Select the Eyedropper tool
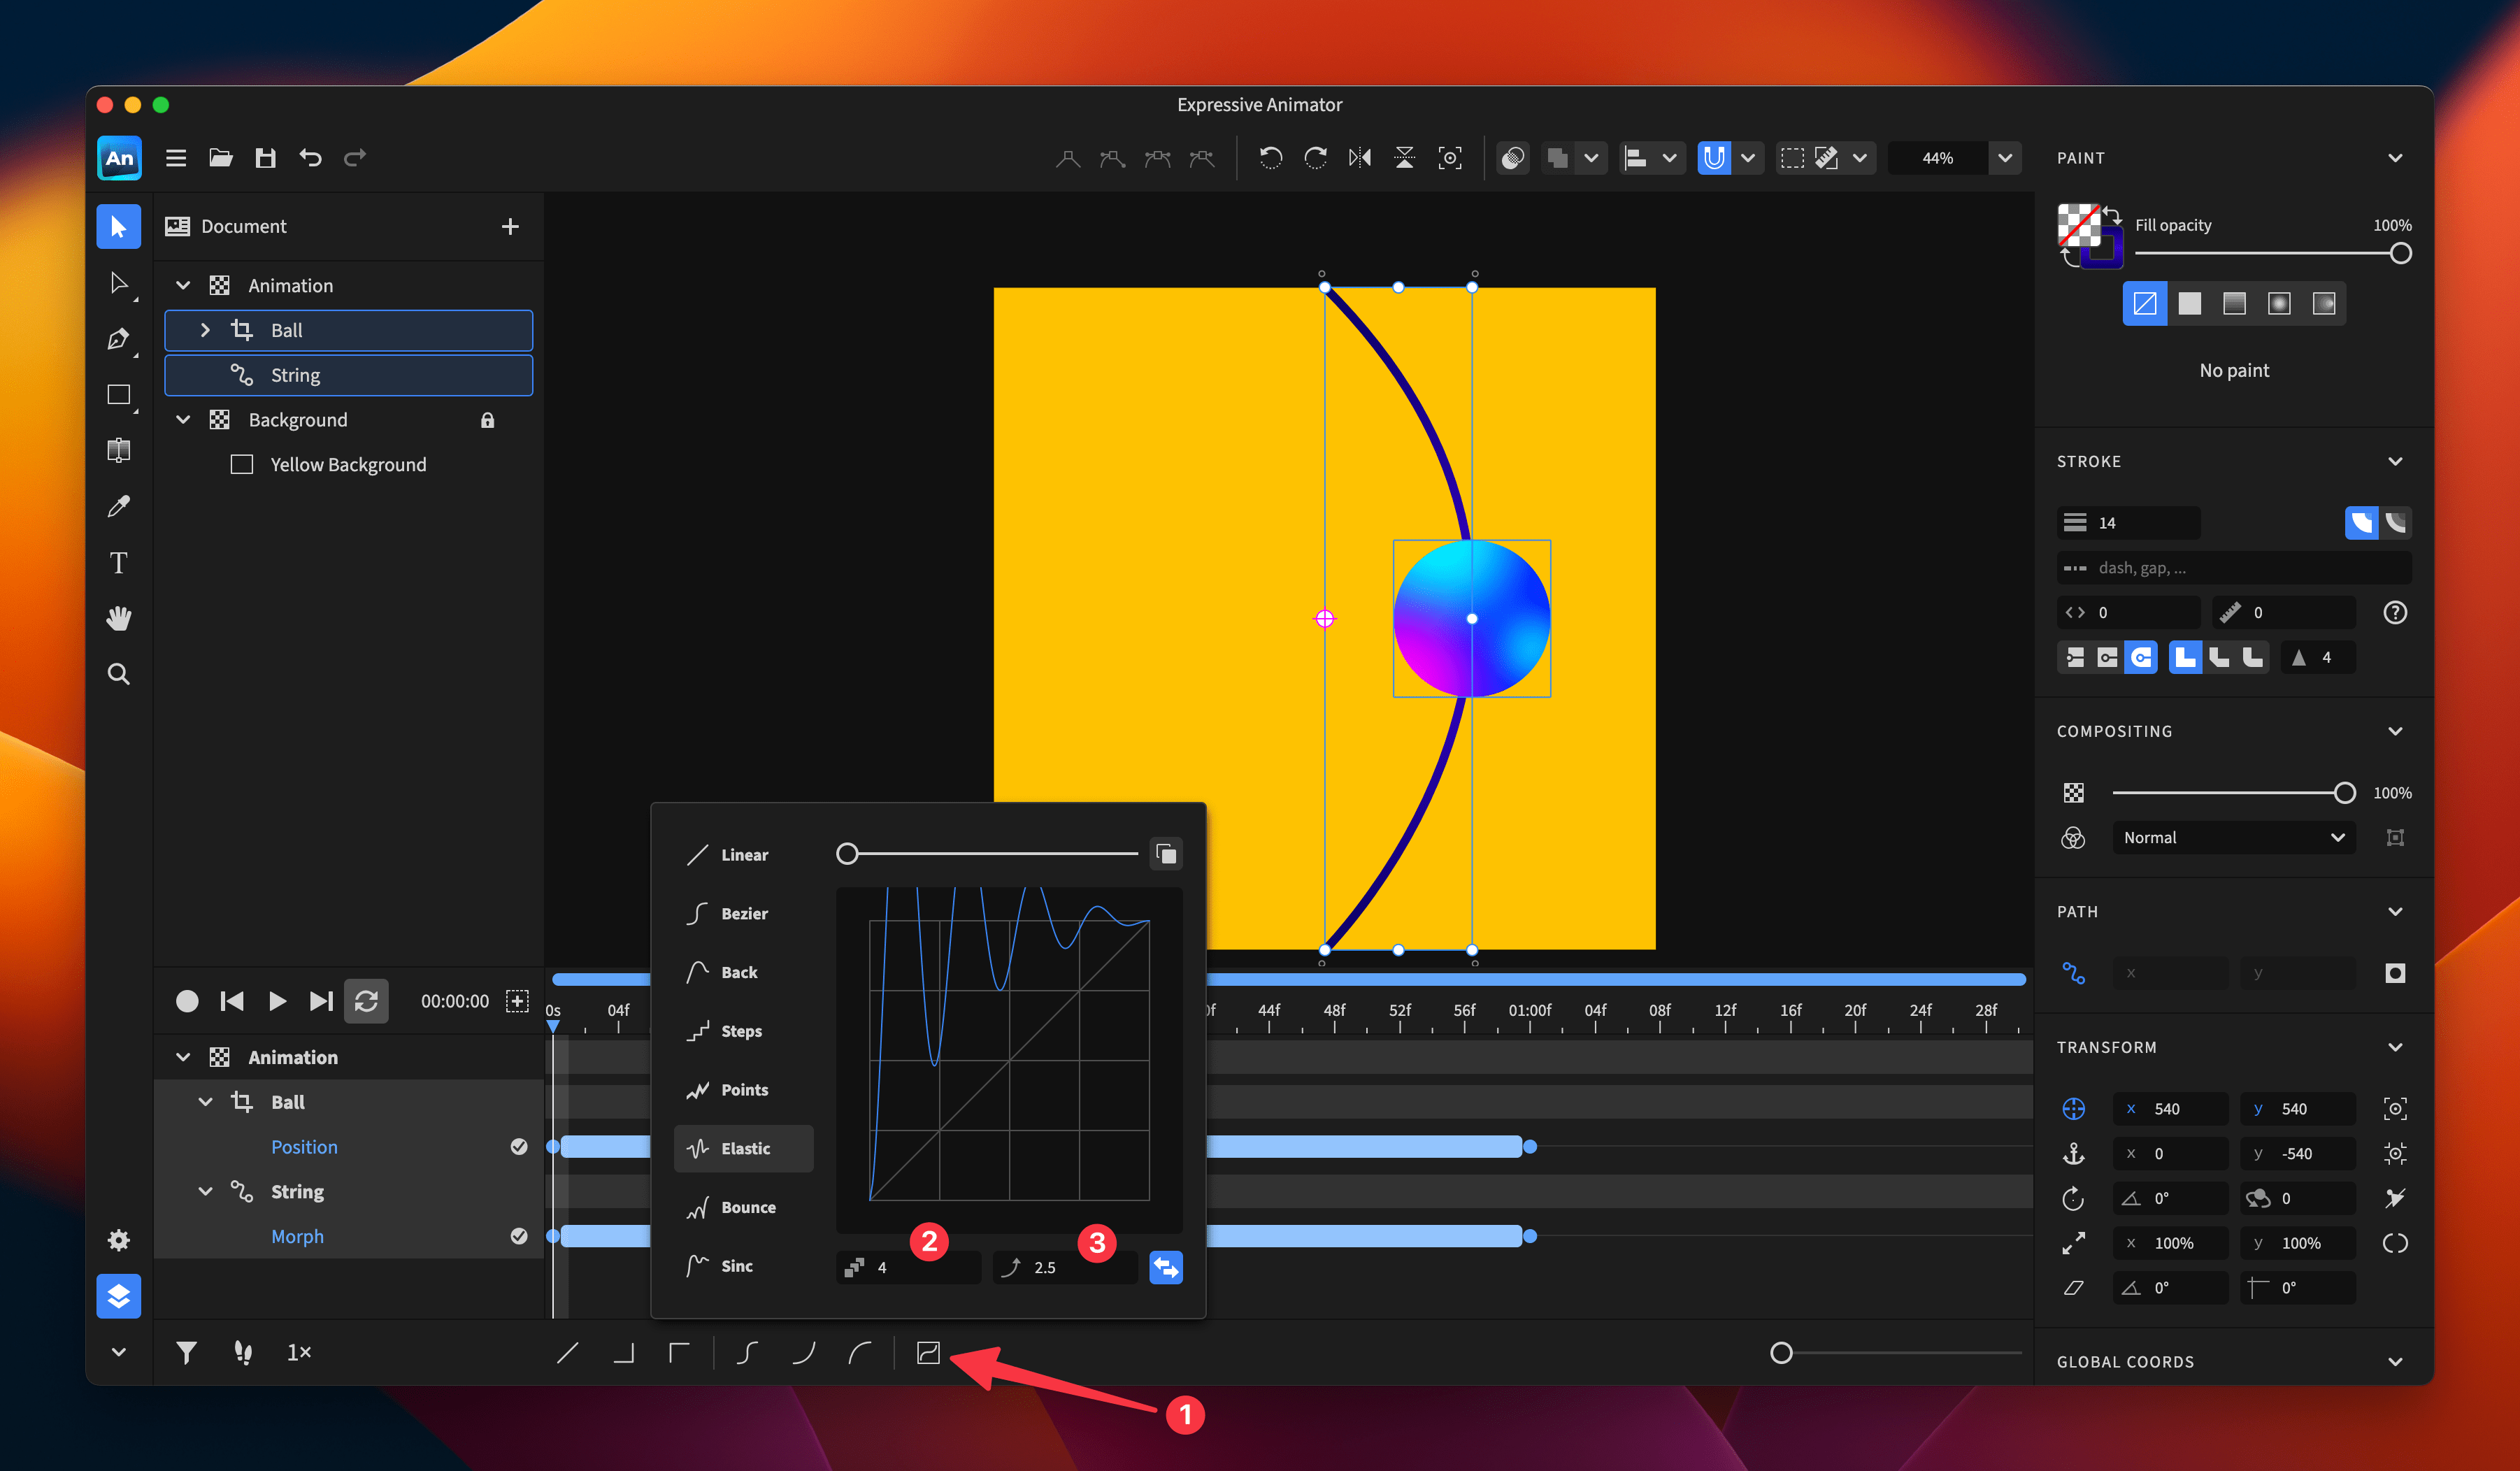 click(x=118, y=505)
